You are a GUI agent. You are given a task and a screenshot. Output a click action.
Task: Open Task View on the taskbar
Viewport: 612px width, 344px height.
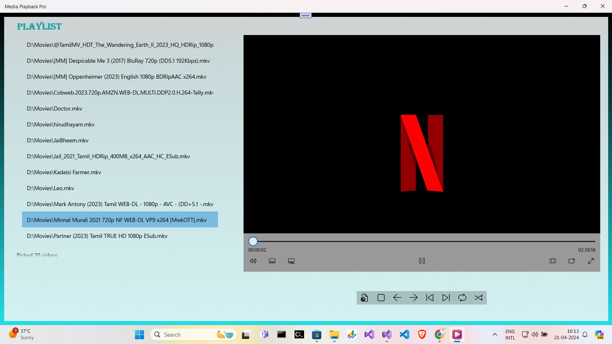click(246, 334)
